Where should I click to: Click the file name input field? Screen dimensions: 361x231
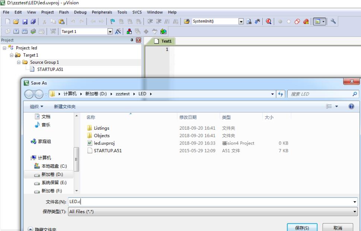pos(208,202)
